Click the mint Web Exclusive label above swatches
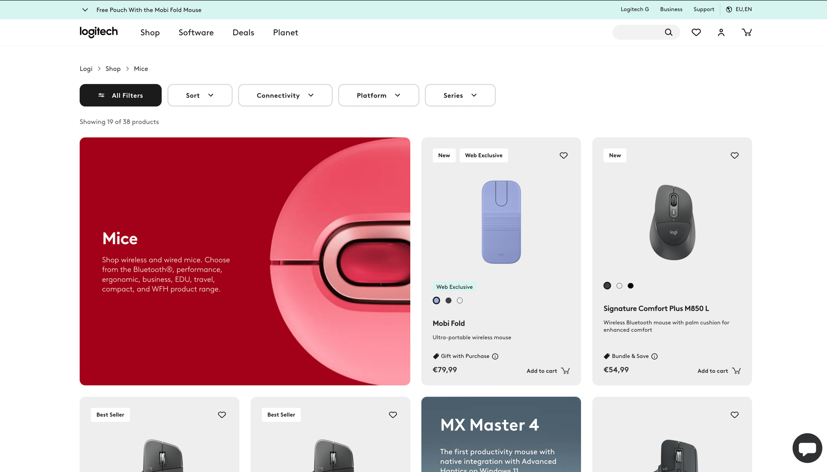The height and width of the screenshot is (472, 827). click(x=454, y=287)
